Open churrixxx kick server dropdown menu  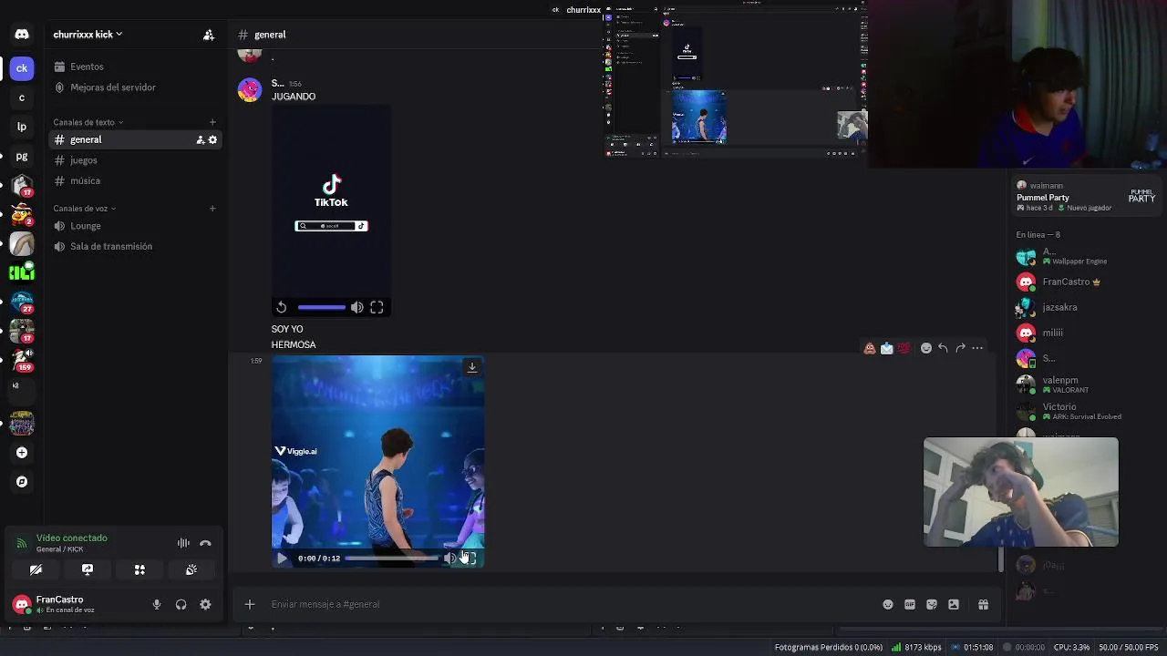coord(88,35)
